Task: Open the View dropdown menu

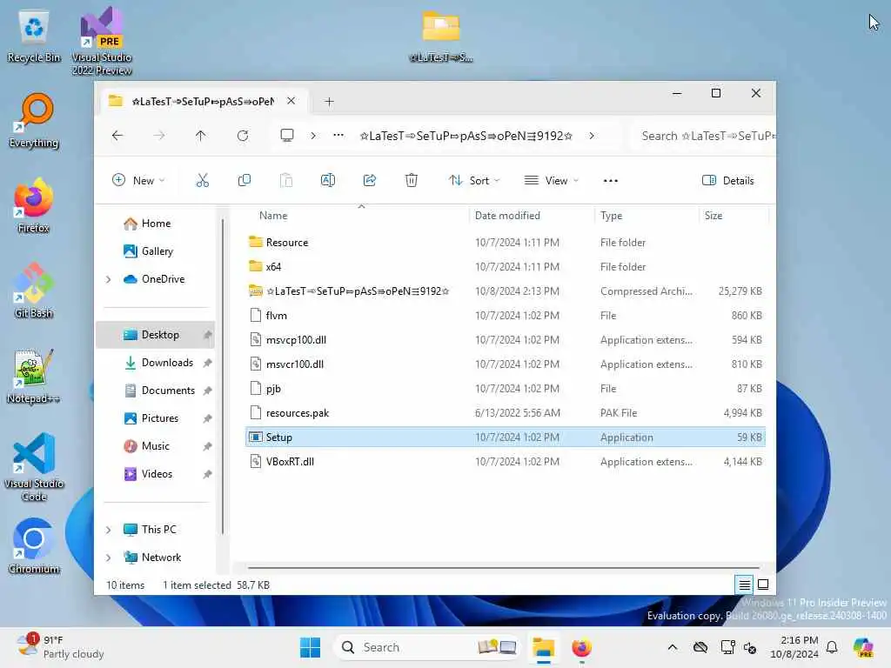Action: pos(551,181)
